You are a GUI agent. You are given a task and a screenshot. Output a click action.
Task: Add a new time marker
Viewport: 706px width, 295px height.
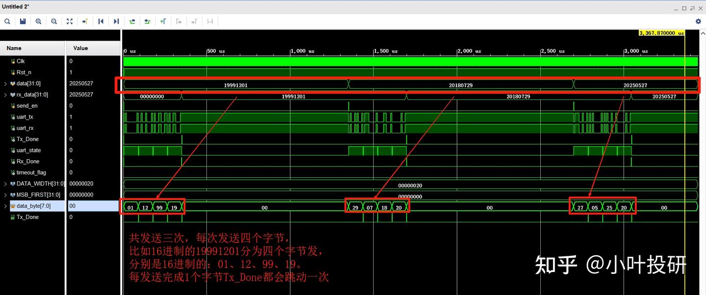point(163,21)
